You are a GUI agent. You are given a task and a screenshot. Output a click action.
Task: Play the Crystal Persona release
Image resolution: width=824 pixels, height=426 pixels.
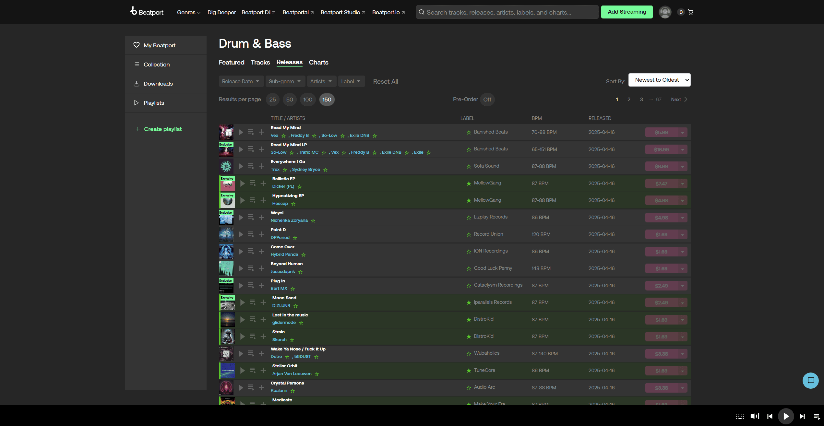[241, 388]
